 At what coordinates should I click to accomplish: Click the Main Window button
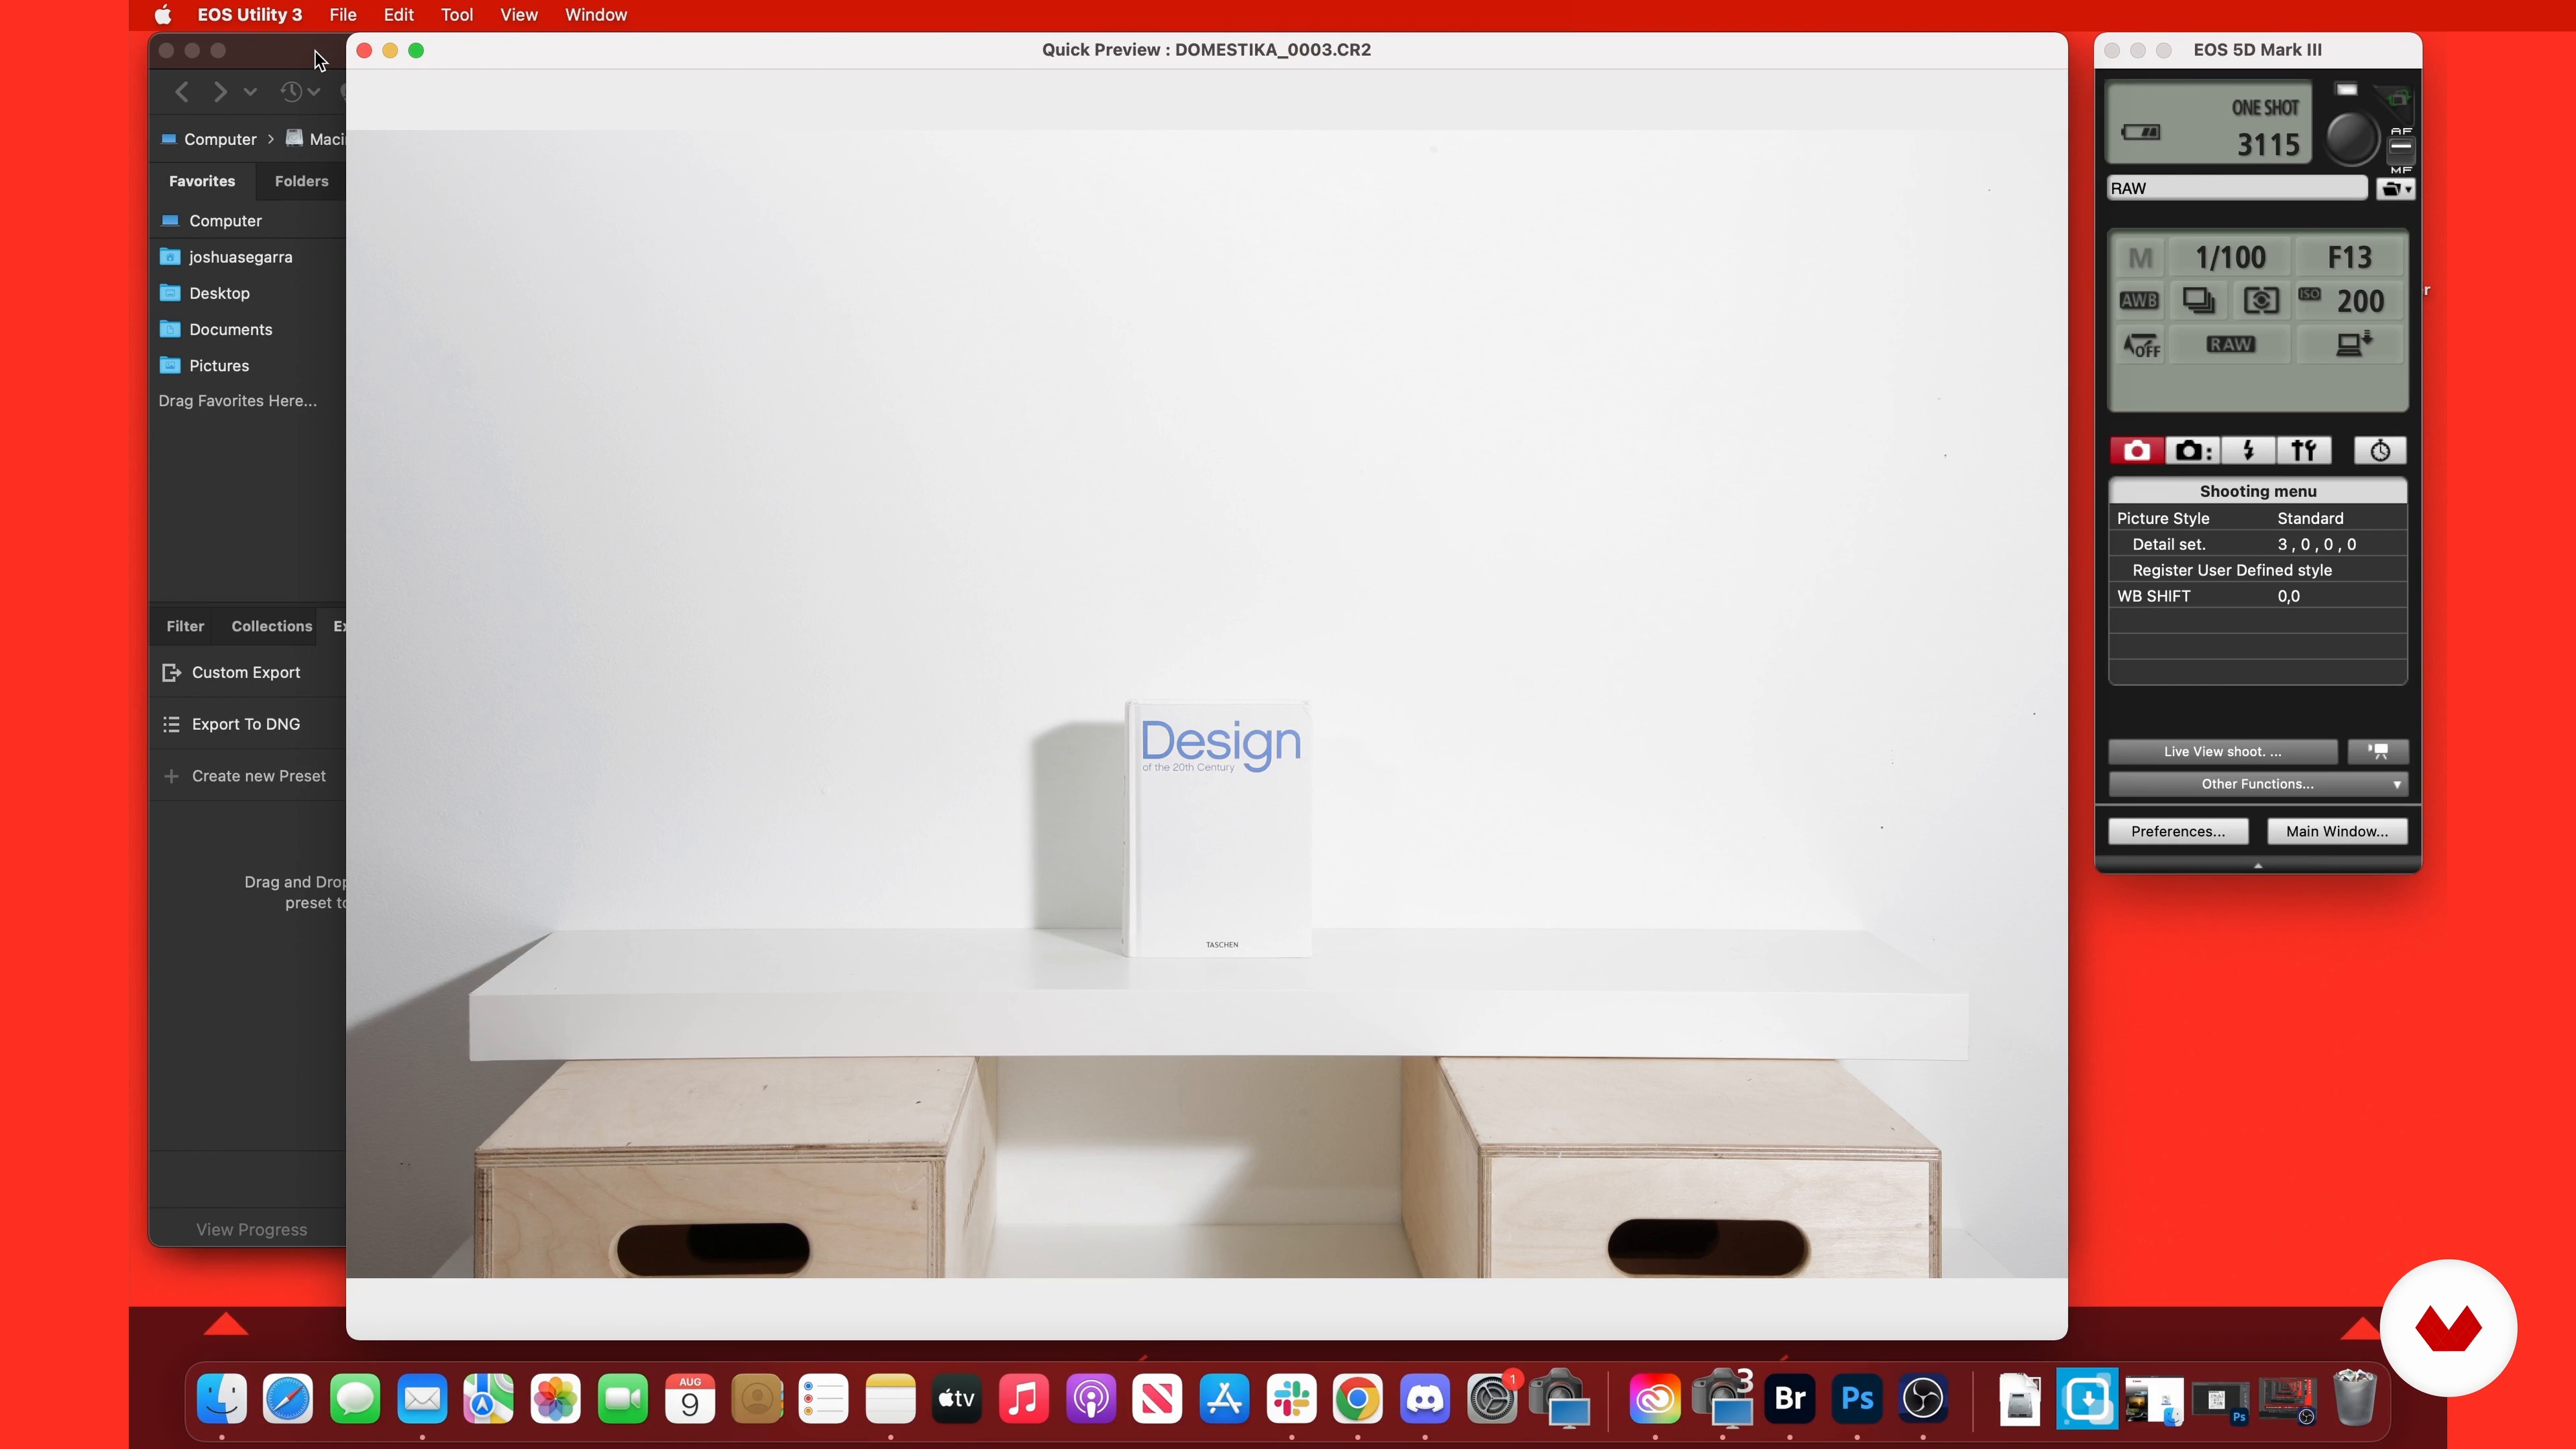click(x=2337, y=832)
